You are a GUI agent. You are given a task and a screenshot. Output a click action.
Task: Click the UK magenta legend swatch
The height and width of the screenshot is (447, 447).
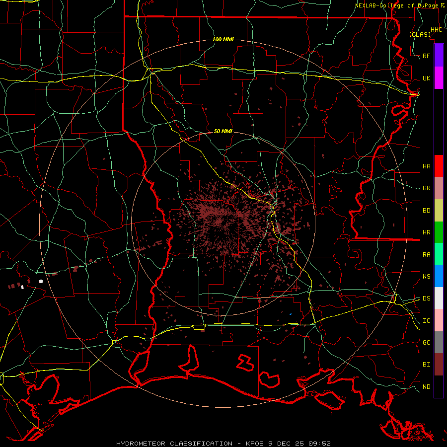click(439, 78)
